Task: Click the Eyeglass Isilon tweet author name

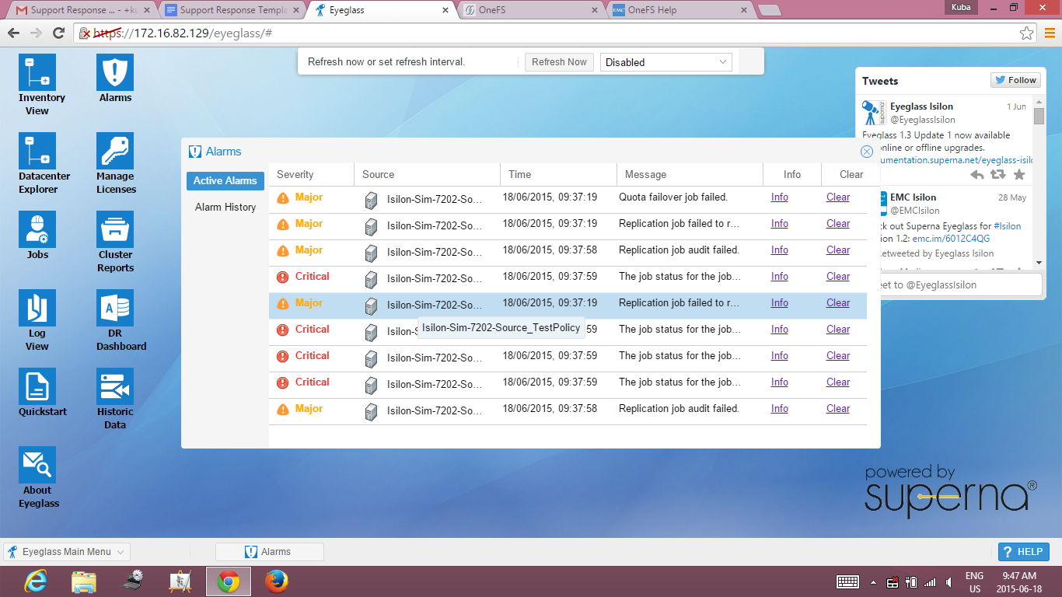Action: 921,106
